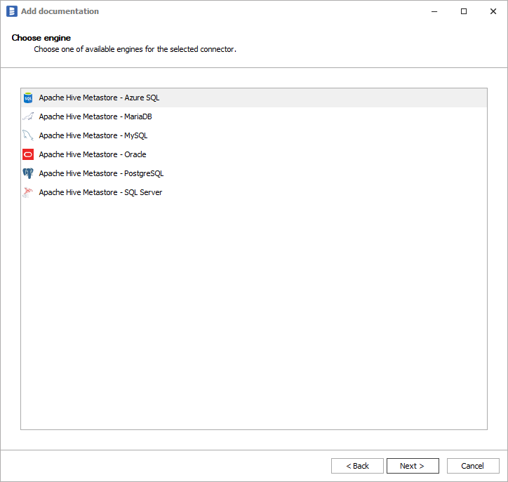This screenshot has height=482, width=508.
Task: Cancel the Add documentation wizard
Action: pyautogui.click(x=472, y=466)
